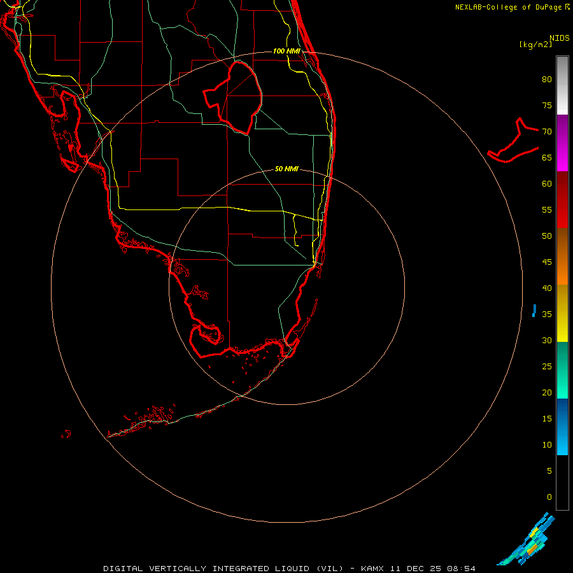Click the DIGITAL VERTICALLY INTEGRATED LIQUID caption
This screenshot has height=573, width=573.
pos(223,569)
